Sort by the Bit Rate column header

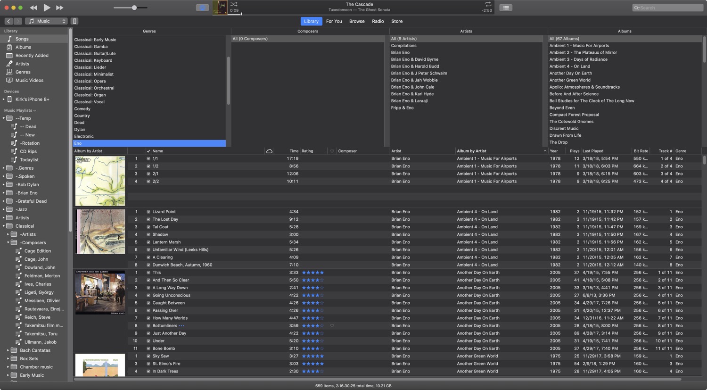[641, 151]
